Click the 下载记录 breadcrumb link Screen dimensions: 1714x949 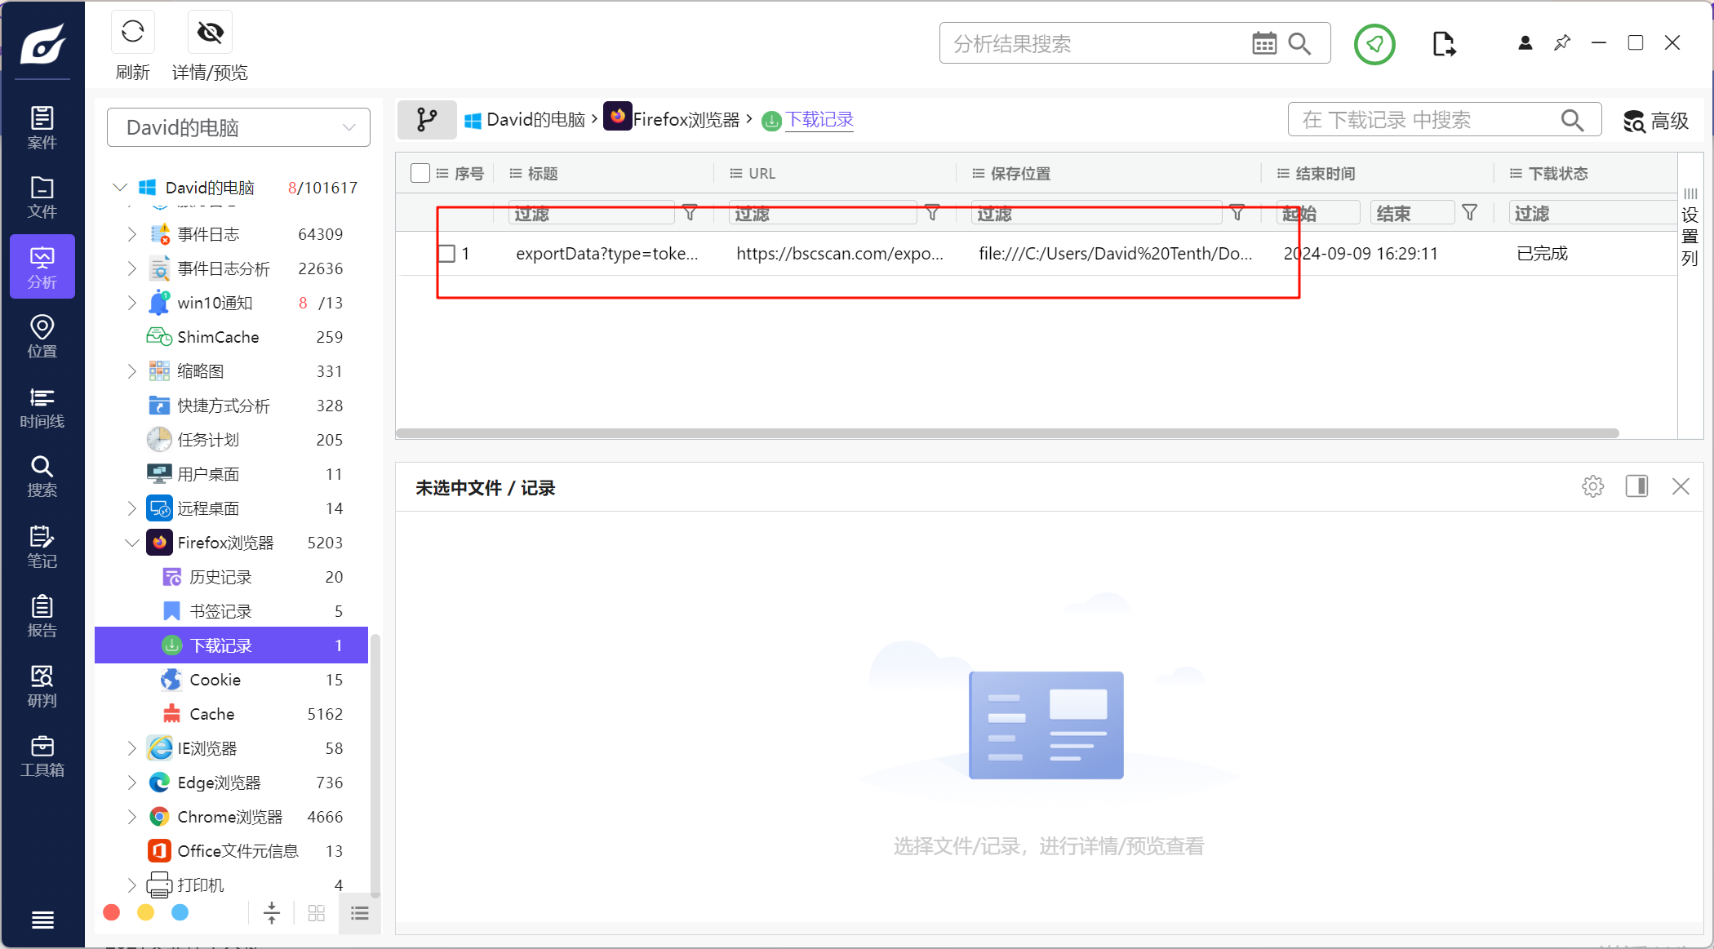(819, 120)
